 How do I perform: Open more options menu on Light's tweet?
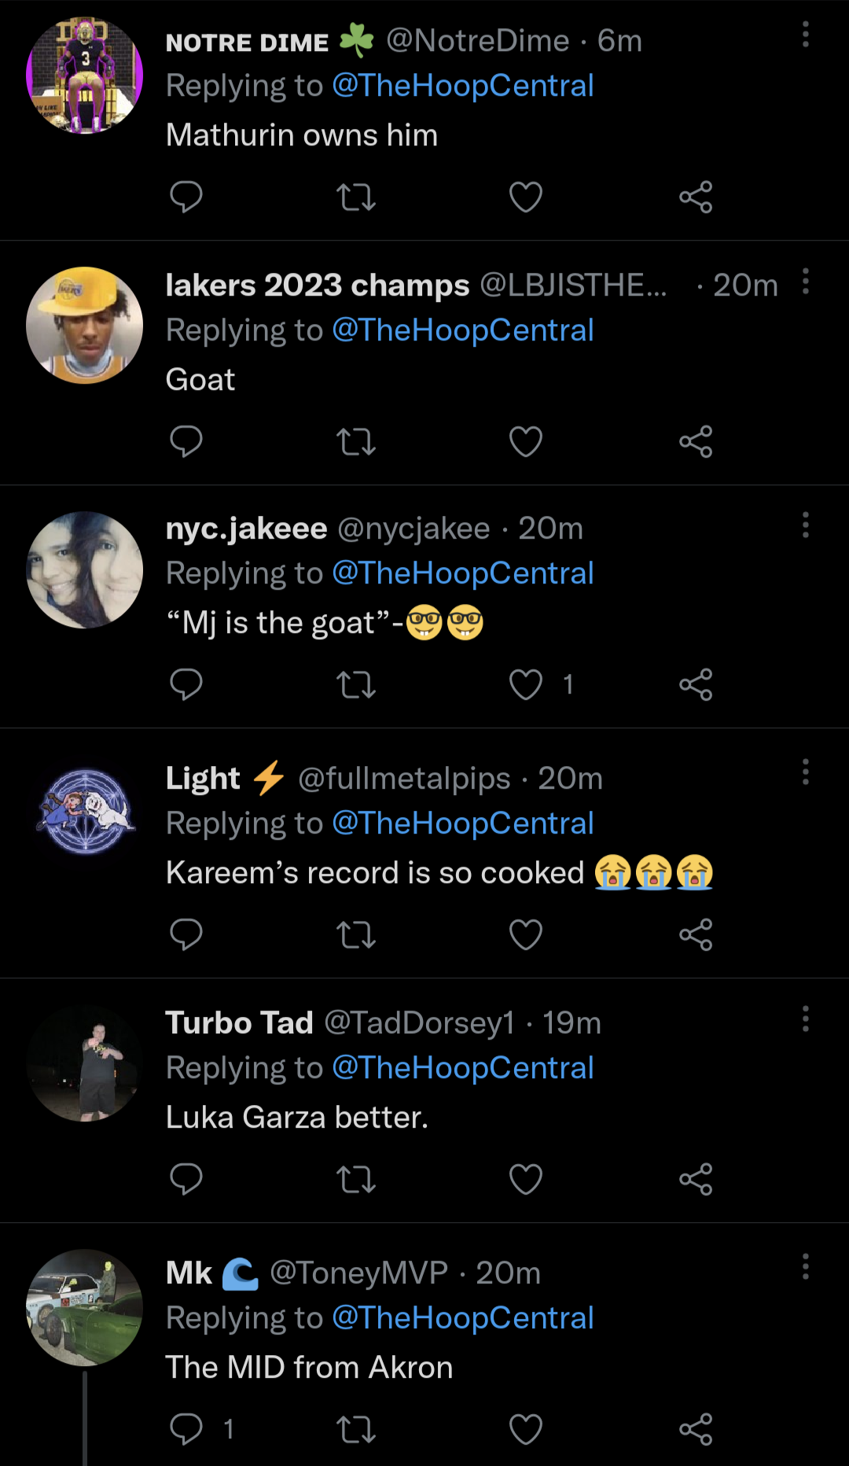click(806, 772)
